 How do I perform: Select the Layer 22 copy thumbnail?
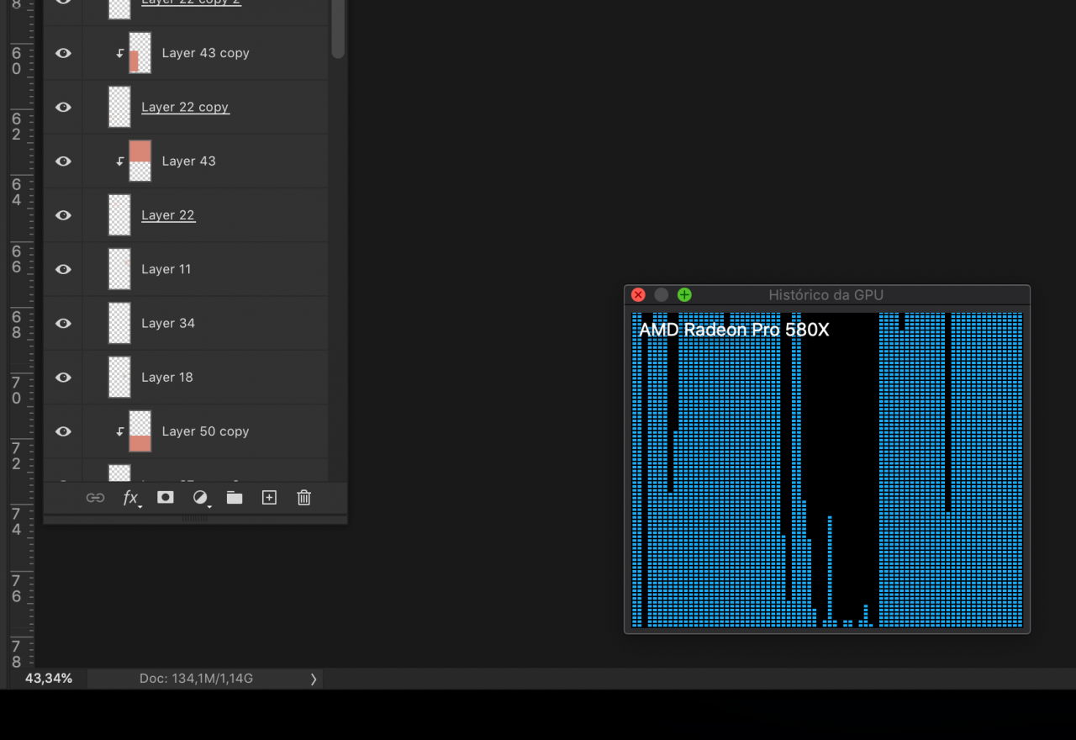point(119,107)
